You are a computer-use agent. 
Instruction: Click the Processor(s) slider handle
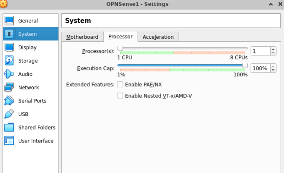120,48
